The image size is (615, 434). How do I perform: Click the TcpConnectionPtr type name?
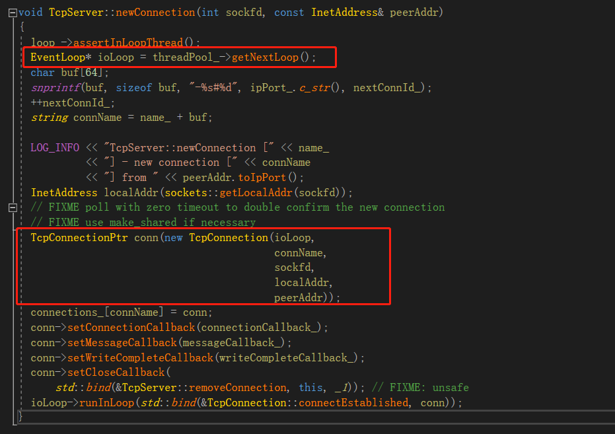pos(79,238)
